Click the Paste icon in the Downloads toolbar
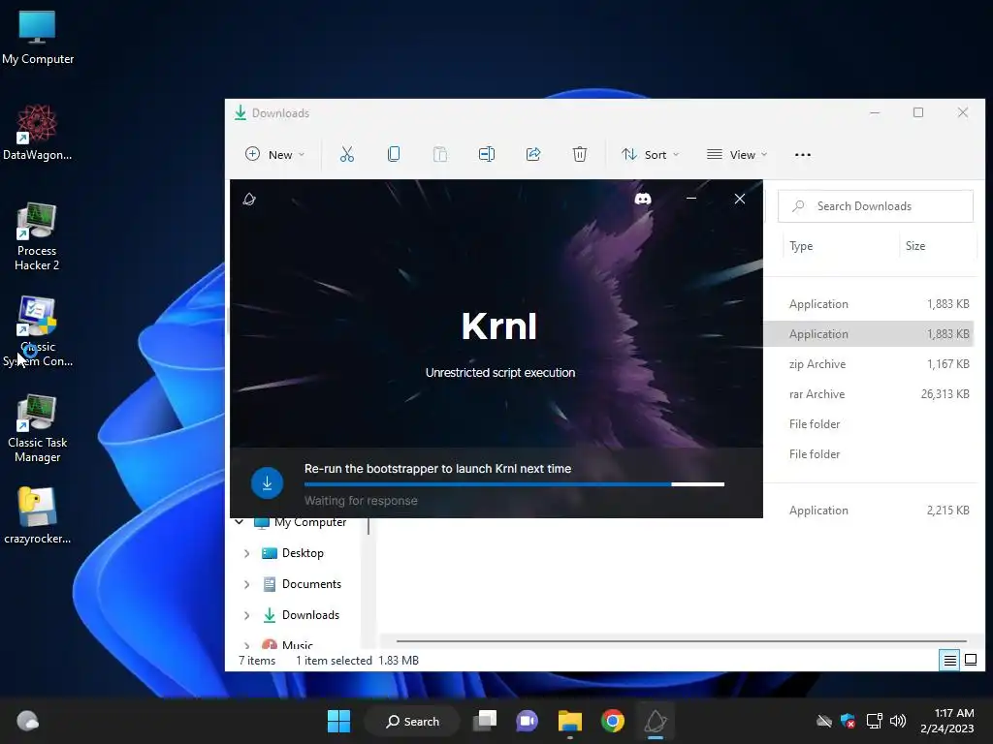This screenshot has width=993, height=744. 439,154
